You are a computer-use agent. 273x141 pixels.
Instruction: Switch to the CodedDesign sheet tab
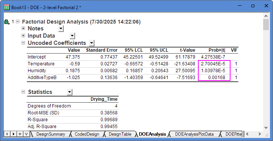pos(87,134)
